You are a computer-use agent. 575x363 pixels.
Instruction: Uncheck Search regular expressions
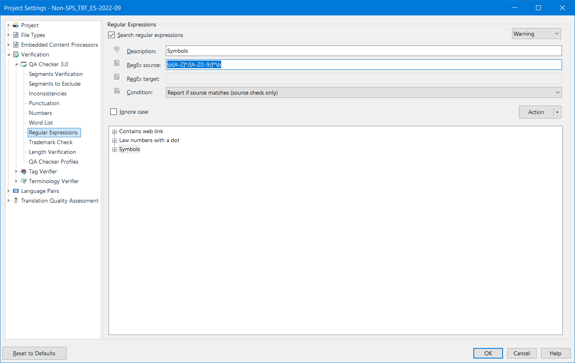tap(111, 35)
